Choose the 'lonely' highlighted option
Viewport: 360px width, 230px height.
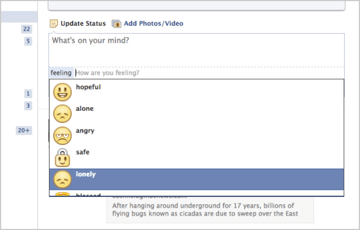point(196,179)
